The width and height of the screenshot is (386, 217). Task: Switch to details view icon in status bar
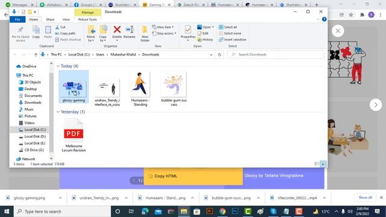coord(317,164)
